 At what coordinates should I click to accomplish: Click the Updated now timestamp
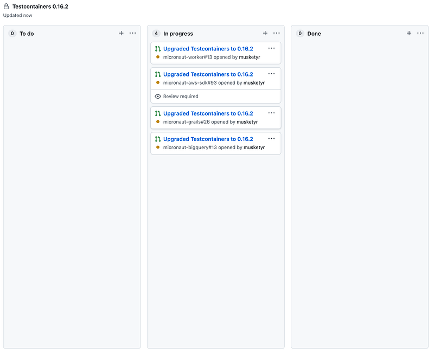[x=18, y=16]
